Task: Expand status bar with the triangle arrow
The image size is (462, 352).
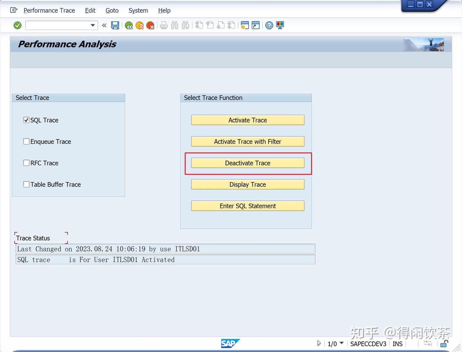Action: point(319,343)
